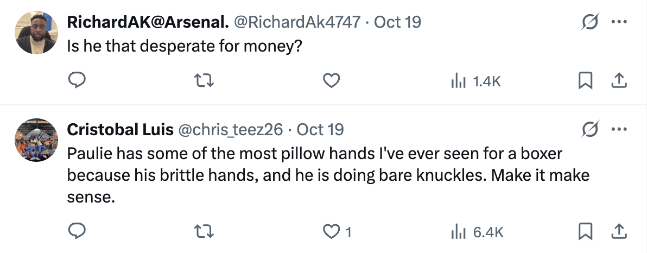Share RichardAK's tweet
The height and width of the screenshot is (253, 647).
pyautogui.click(x=619, y=81)
